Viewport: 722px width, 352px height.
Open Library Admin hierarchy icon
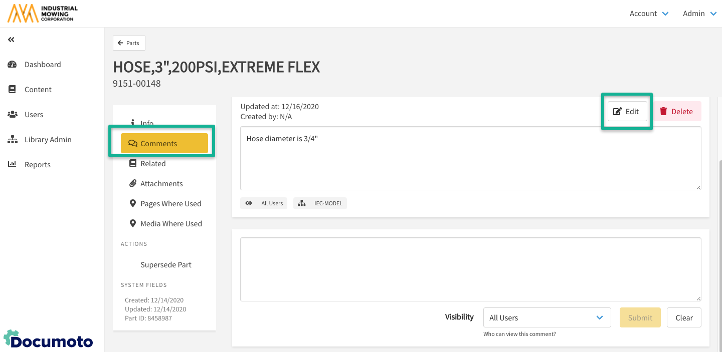point(13,140)
